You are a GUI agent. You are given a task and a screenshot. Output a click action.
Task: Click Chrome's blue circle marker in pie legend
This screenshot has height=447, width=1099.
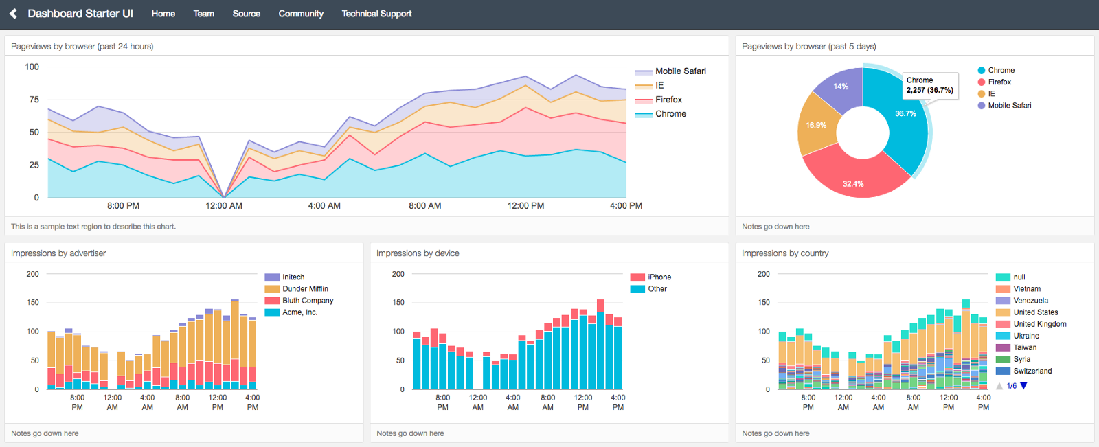tap(982, 71)
